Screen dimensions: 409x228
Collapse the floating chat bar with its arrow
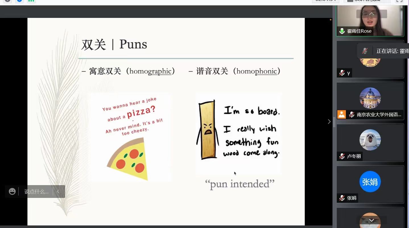point(58,191)
